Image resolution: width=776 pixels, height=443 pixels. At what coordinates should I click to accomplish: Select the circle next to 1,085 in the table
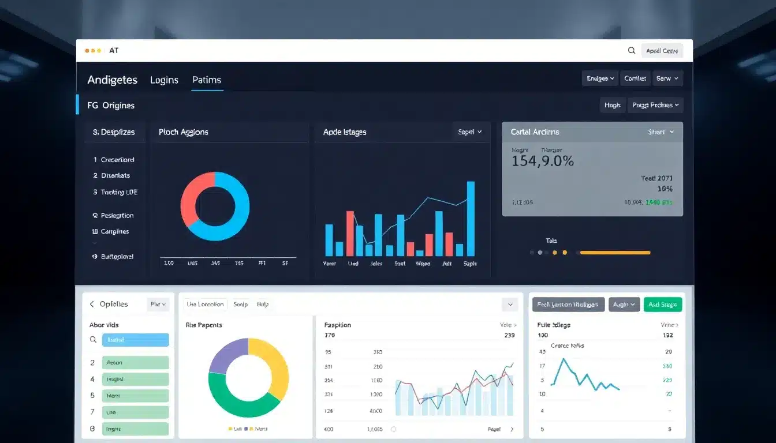[x=393, y=429]
